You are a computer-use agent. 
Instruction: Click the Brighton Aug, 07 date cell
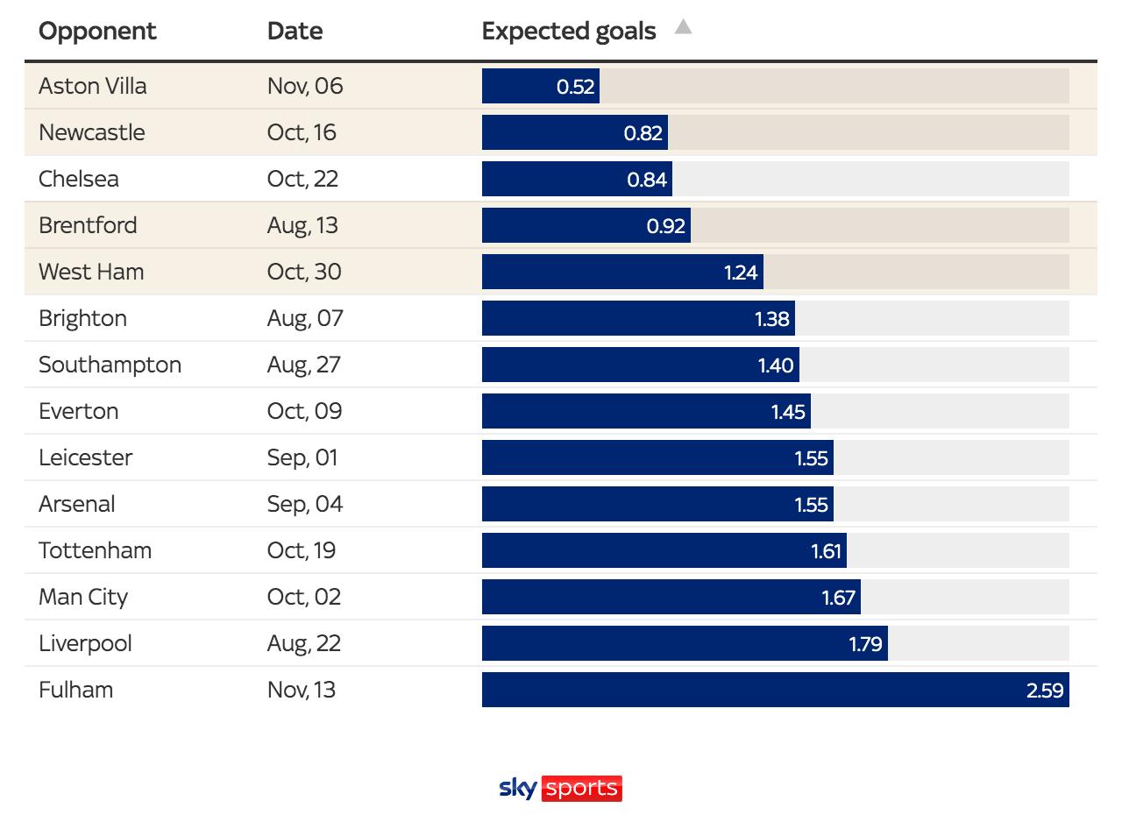tap(305, 318)
